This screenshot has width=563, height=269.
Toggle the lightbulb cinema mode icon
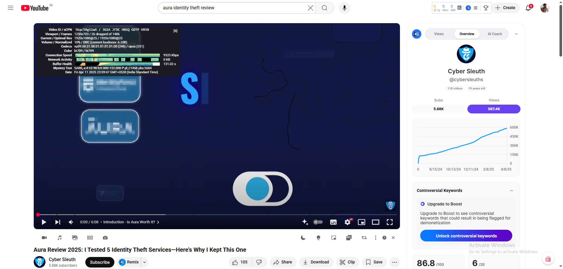(x=318, y=238)
